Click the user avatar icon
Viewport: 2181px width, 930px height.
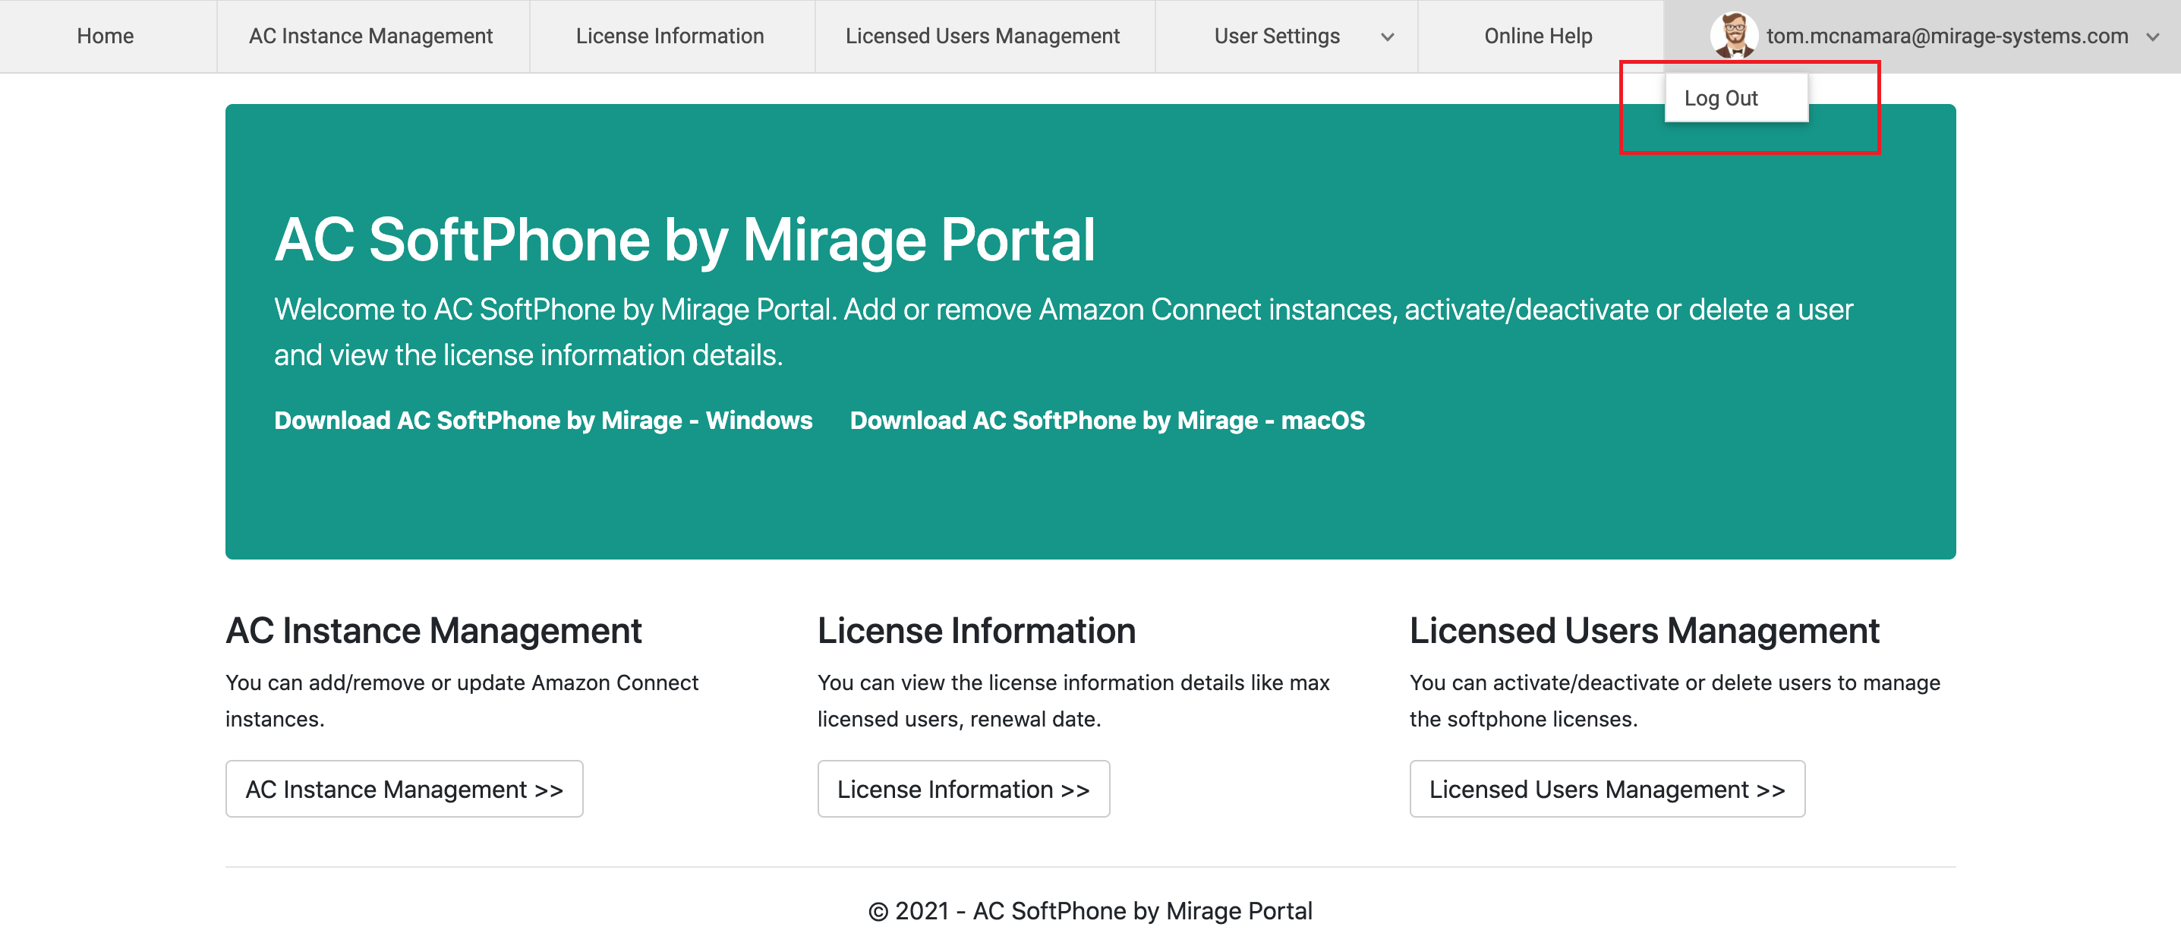pyautogui.click(x=1734, y=36)
